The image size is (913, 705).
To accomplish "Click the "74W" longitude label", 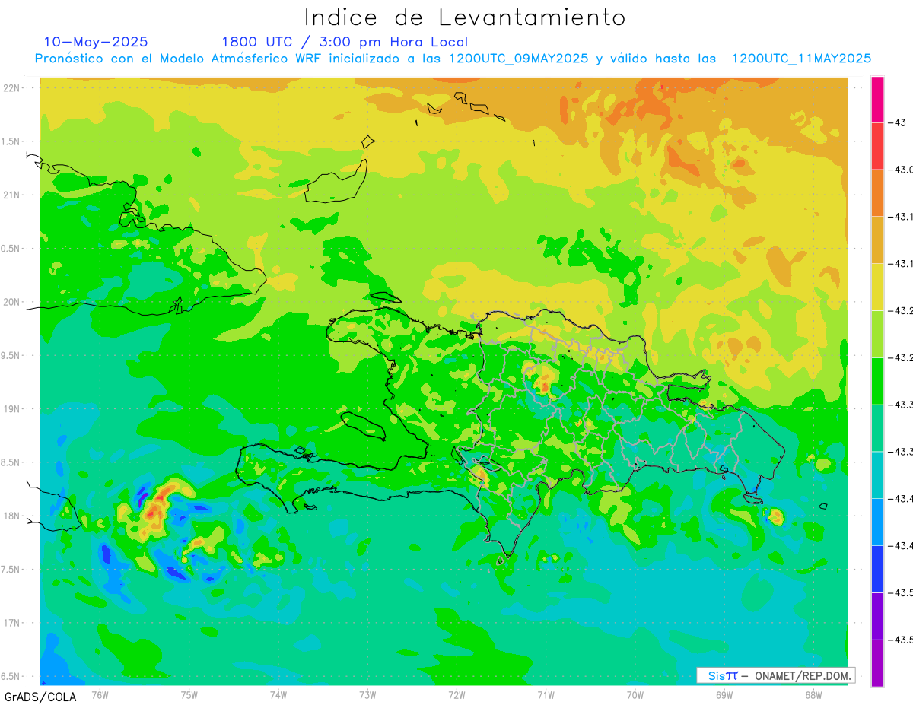I will pos(278,695).
